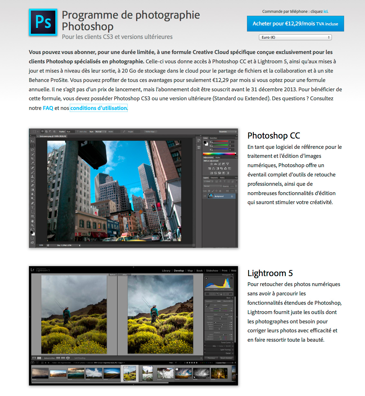Open the layer blend mode Normal dropdown
Screen dimensions: 365x396
pos(212,186)
